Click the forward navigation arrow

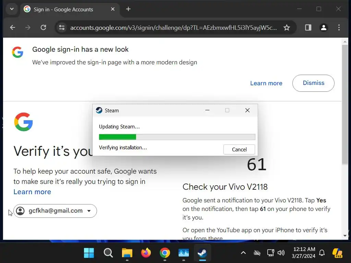coord(28,27)
